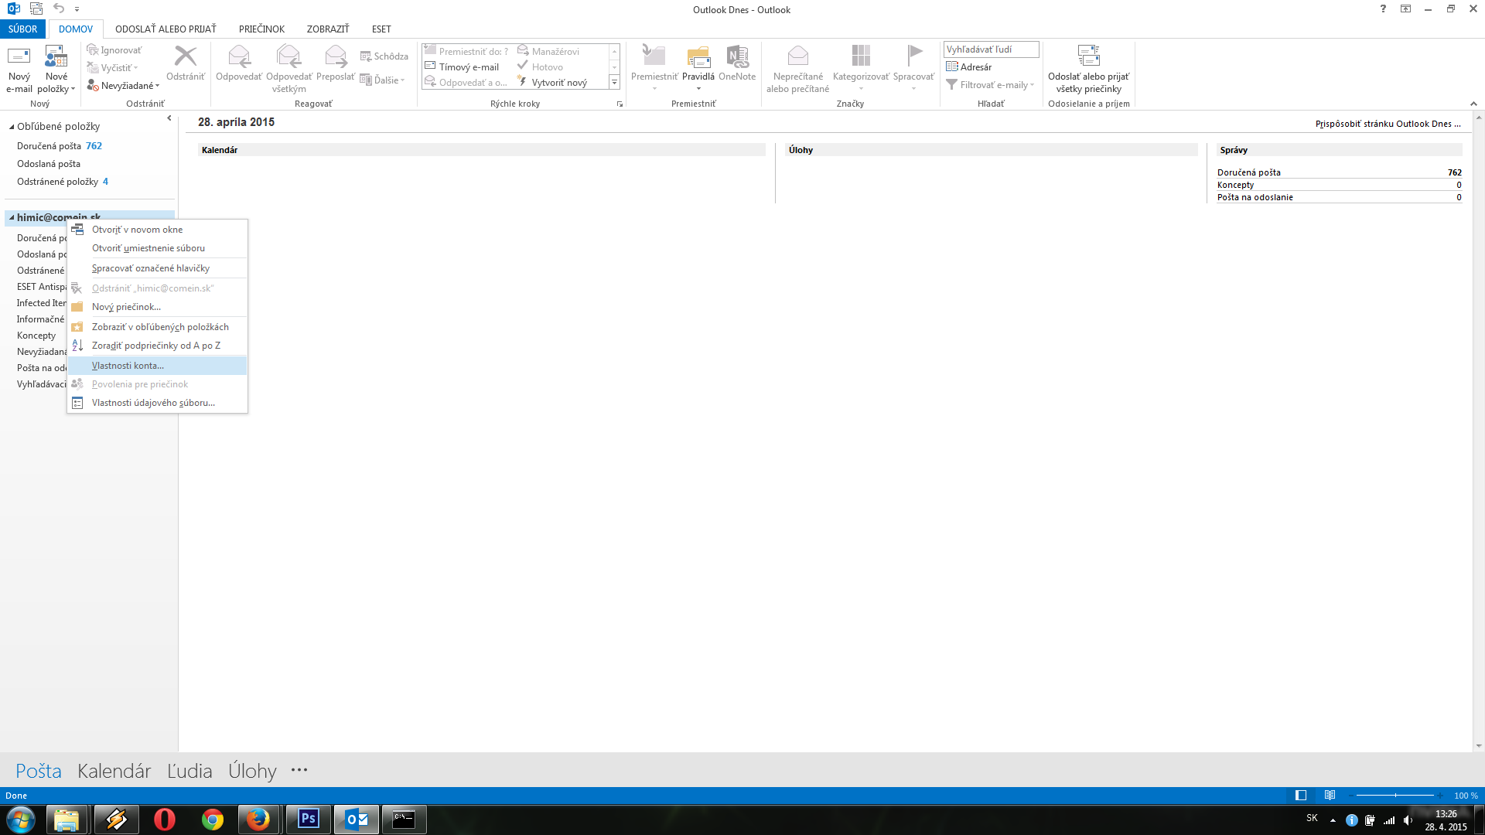This screenshot has height=835, width=1485.
Task: Click the OneNote icon
Action: pyautogui.click(x=737, y=56)
